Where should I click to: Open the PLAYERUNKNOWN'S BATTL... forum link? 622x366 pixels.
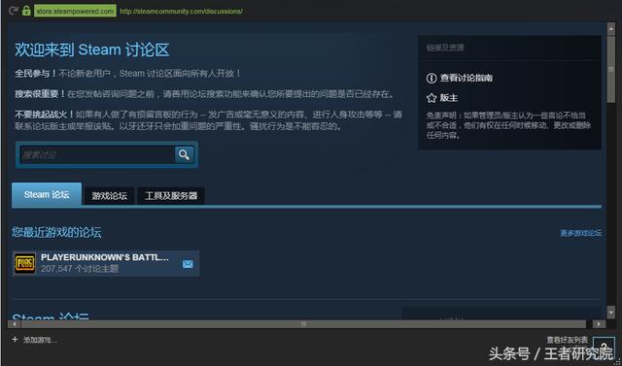pyautogui.click(x=105, y=257)
